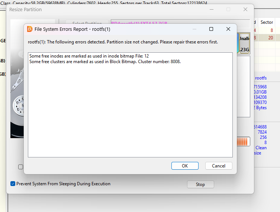This screenshot has height=212, width=280.
Task: Click the value 256 in the main window
Action: point(263,137)
